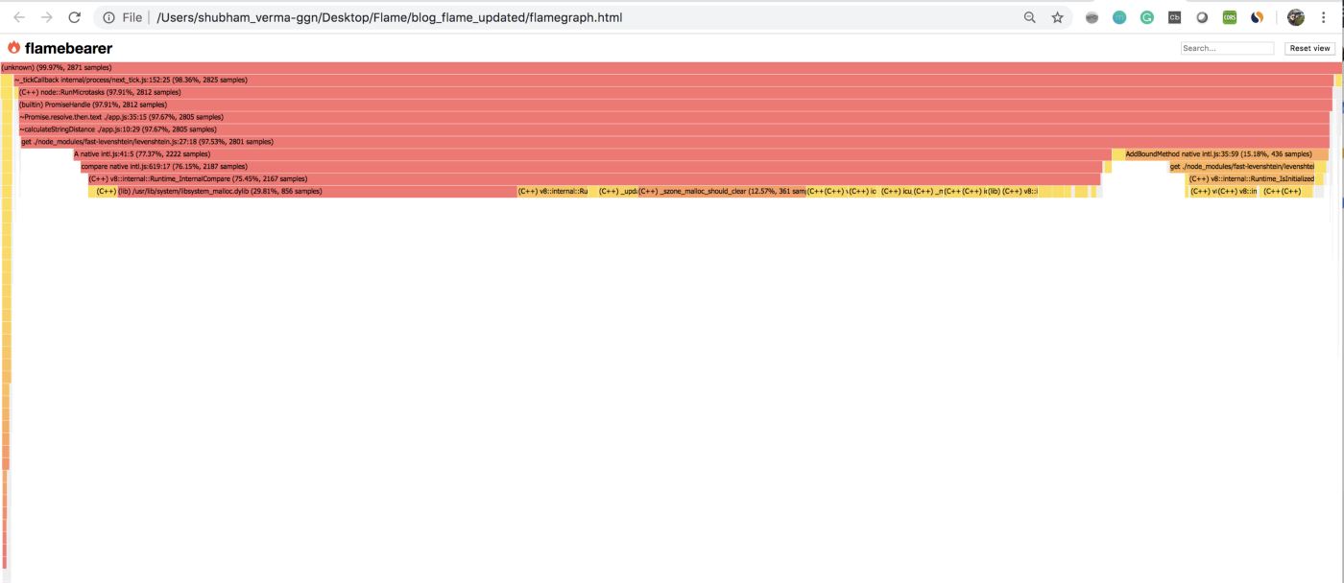This screenshot has height=583, width=1344.
Task: Open the gray circle extension icon
Action: pyautogui.click(x=1202, y=17)
